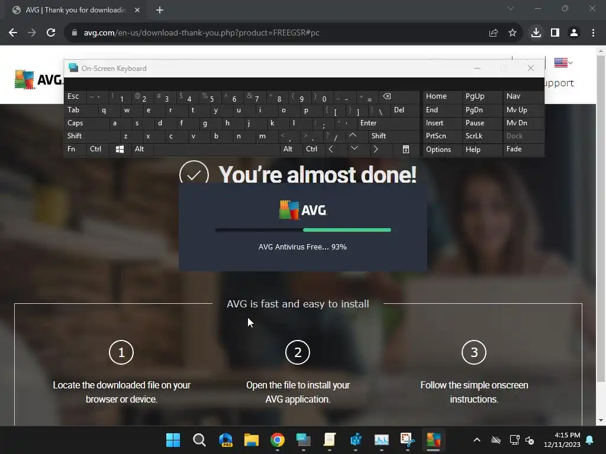Open Snipping Tool on taskbar

[407, 440]
